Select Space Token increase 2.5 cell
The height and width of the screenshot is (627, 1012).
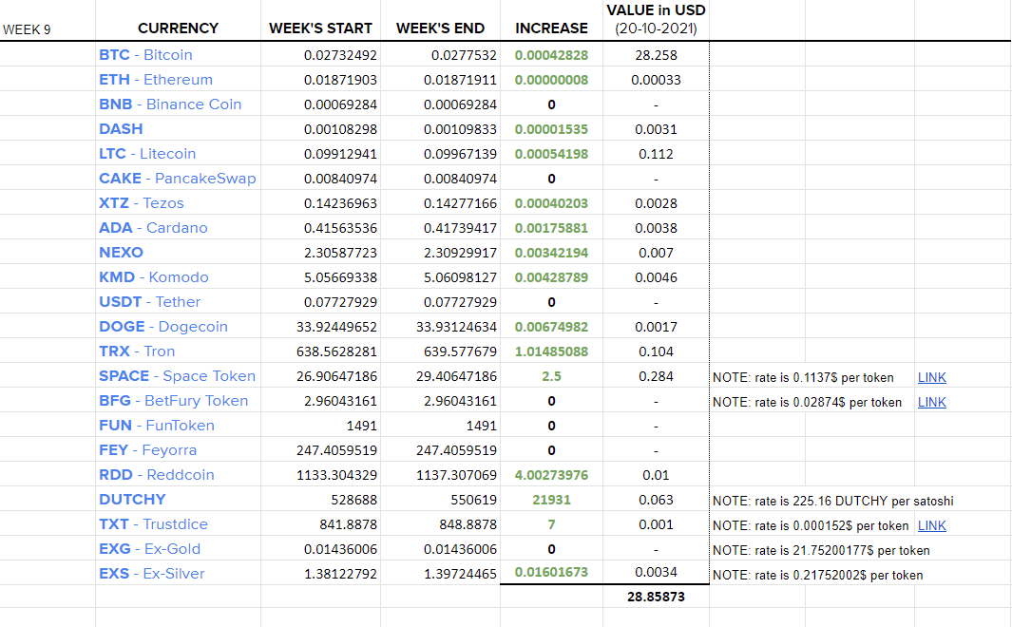tap(552, 376)
